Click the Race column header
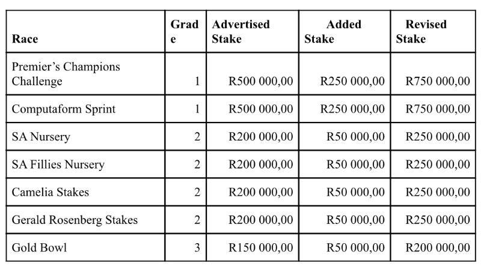This screenshot has width=481, height=272. click(x=25, y=39)
